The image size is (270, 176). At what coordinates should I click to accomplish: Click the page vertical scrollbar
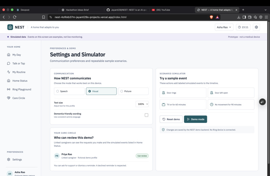tap(269, 92)
